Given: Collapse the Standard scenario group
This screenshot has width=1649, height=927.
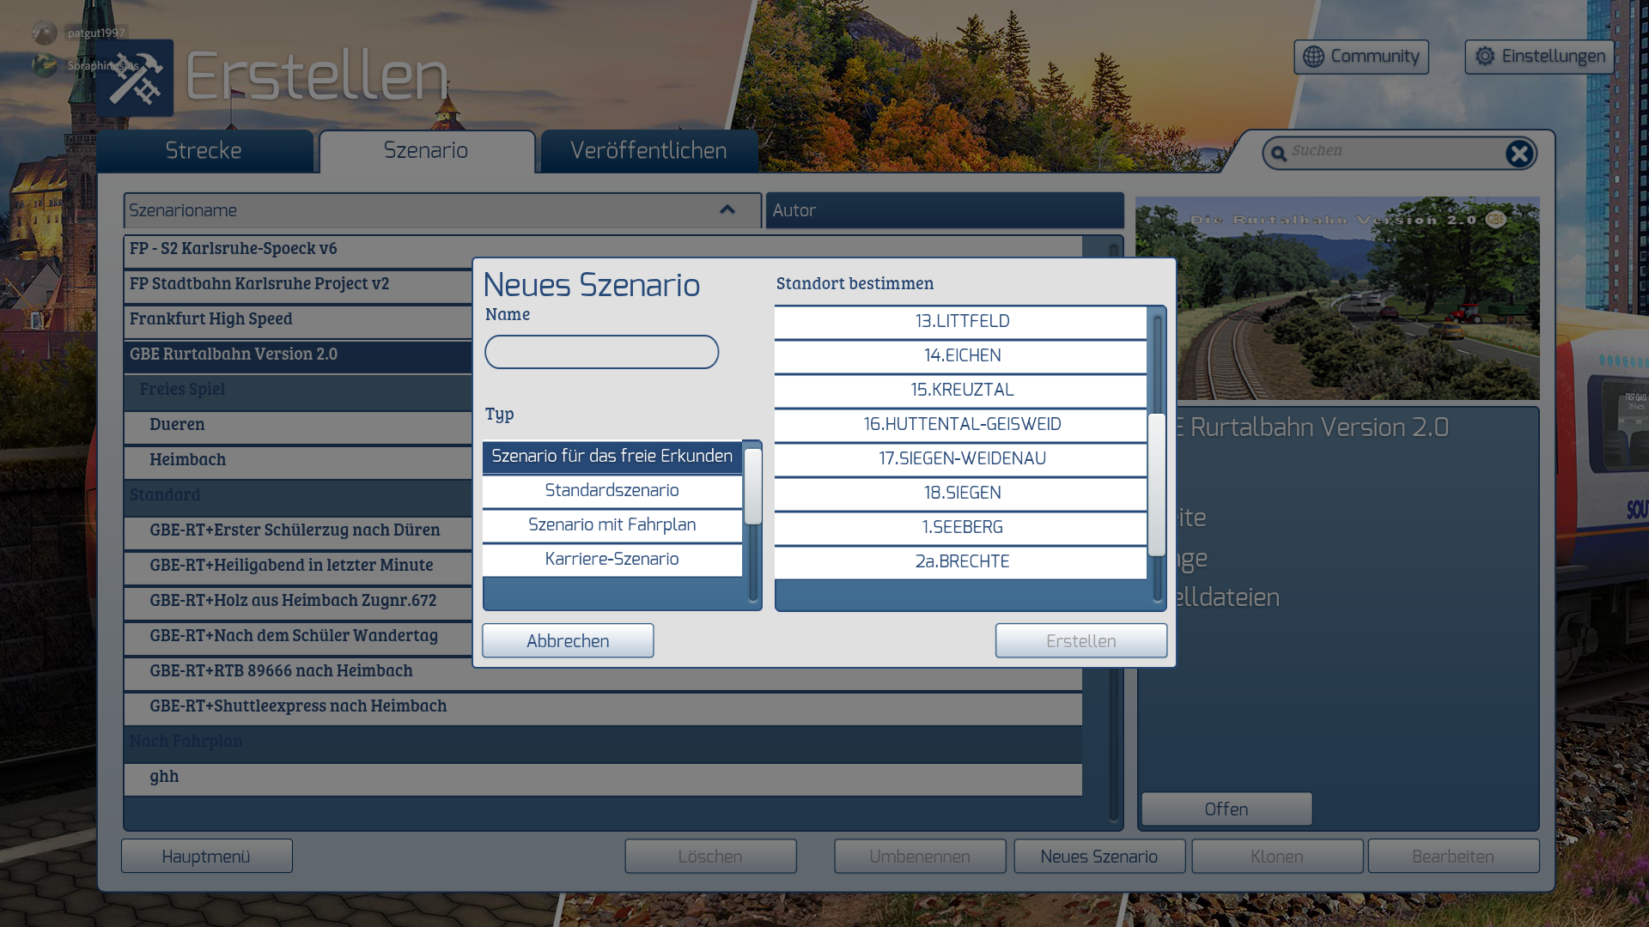Looking at the screenshot, I should pos(165,494).
